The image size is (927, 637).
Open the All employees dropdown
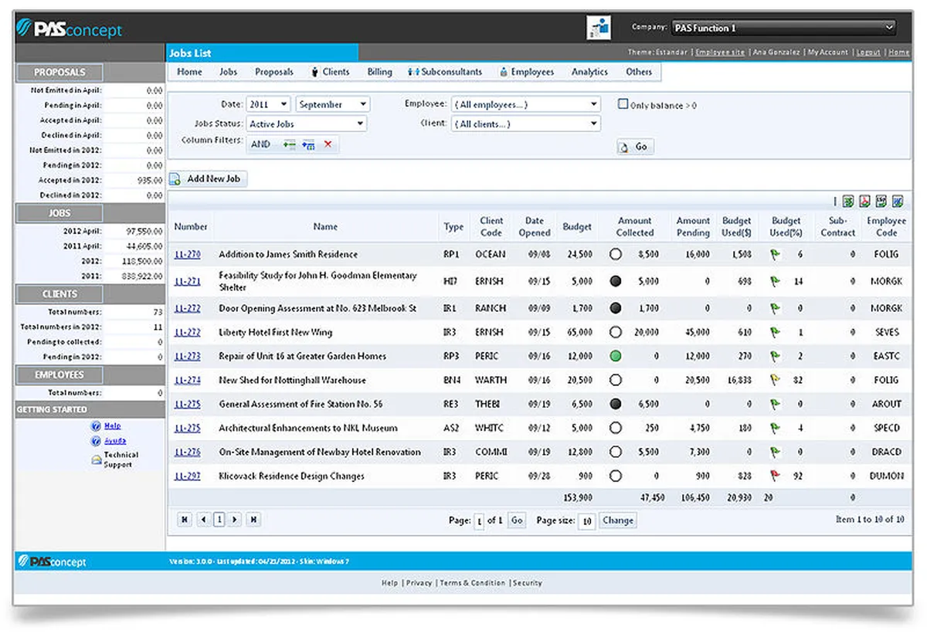(x=526, y=104)
